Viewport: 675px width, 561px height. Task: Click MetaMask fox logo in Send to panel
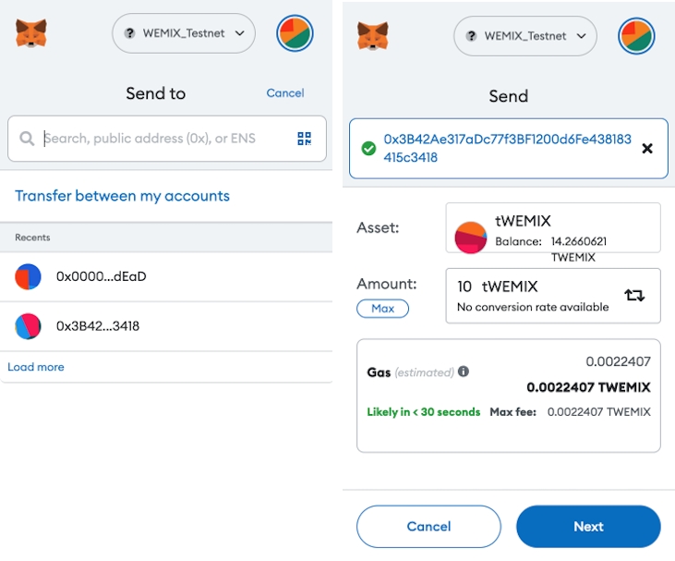pos(31,33)
